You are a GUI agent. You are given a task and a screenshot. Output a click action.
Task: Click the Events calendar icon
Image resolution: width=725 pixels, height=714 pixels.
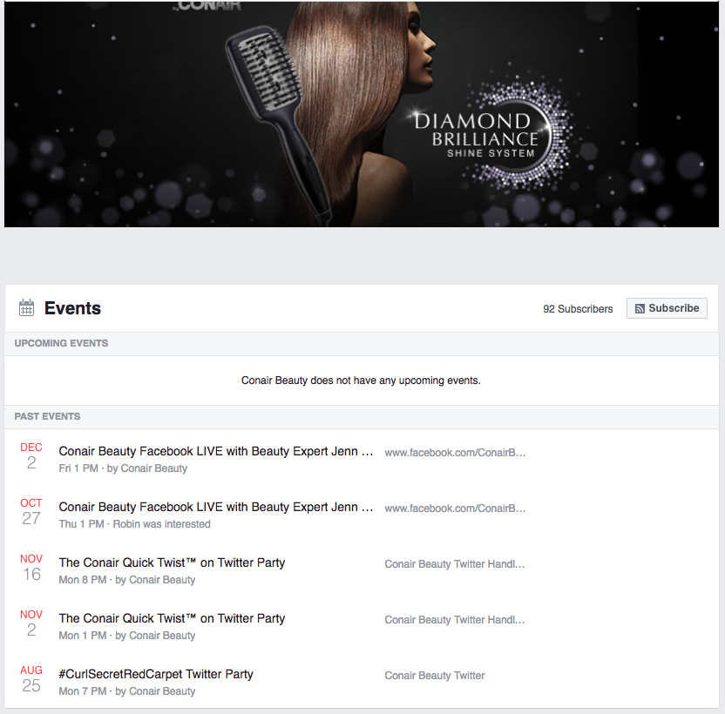point(26,307)
